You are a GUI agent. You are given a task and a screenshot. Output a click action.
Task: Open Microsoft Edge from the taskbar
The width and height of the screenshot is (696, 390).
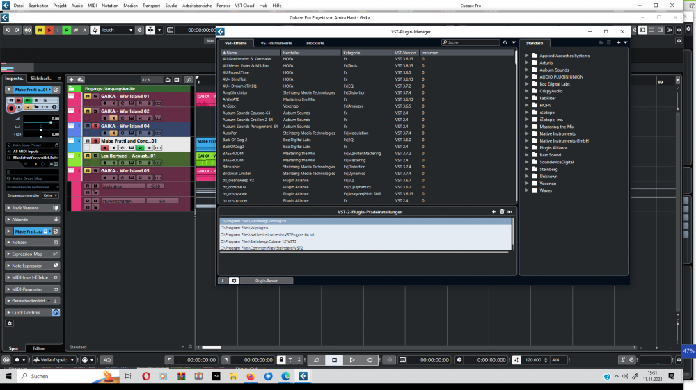click(285, 376)
